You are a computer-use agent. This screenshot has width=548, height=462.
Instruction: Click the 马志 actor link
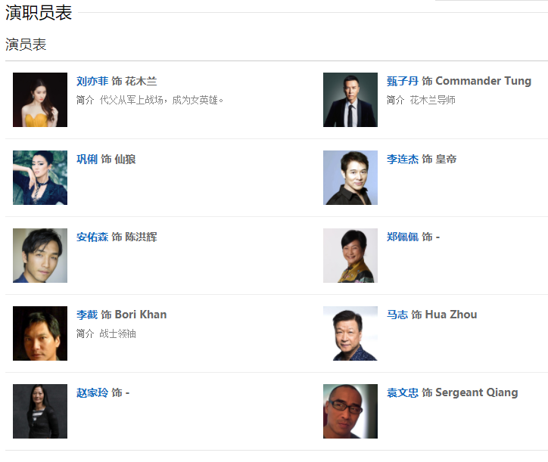tap(397, 315)
